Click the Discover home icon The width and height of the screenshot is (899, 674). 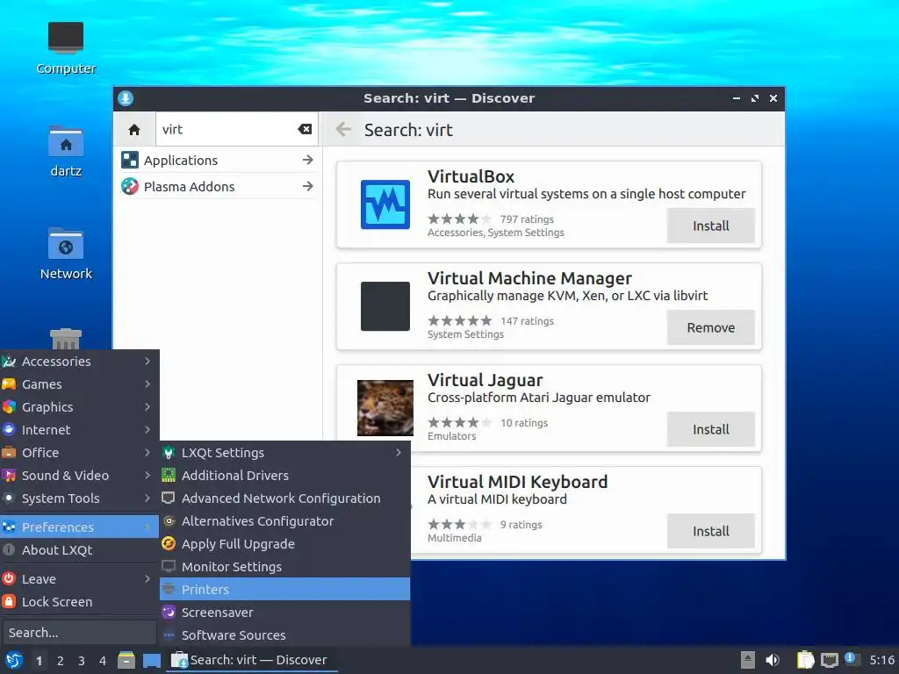134,130
